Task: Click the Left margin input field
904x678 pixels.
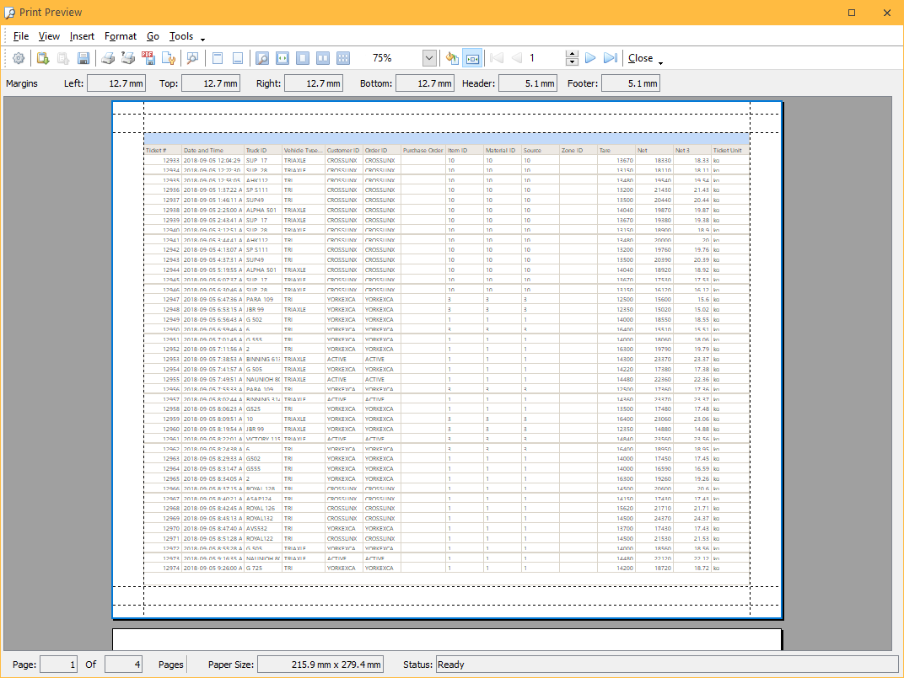Action: point(116,83)
